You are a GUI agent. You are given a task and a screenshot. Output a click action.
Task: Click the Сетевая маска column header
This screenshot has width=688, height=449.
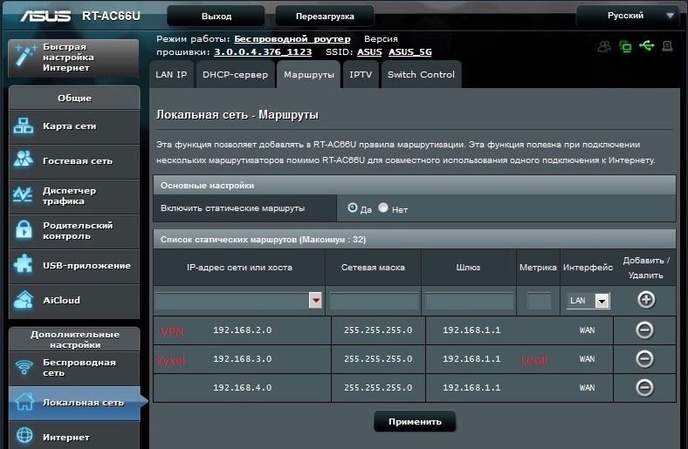[373, 268]
